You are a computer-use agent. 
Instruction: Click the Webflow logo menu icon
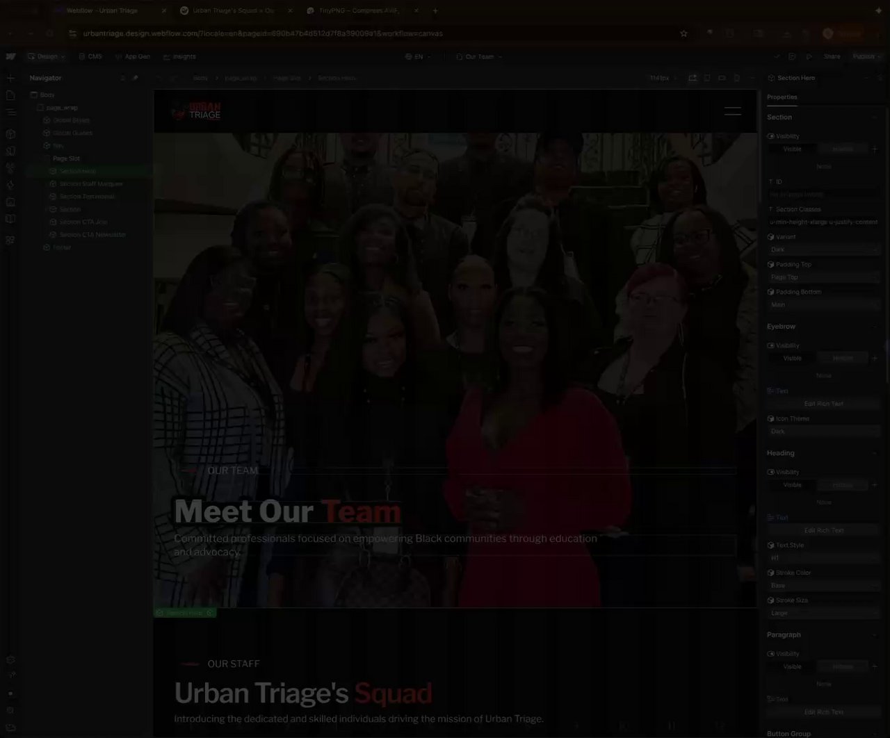pos(10,56)
